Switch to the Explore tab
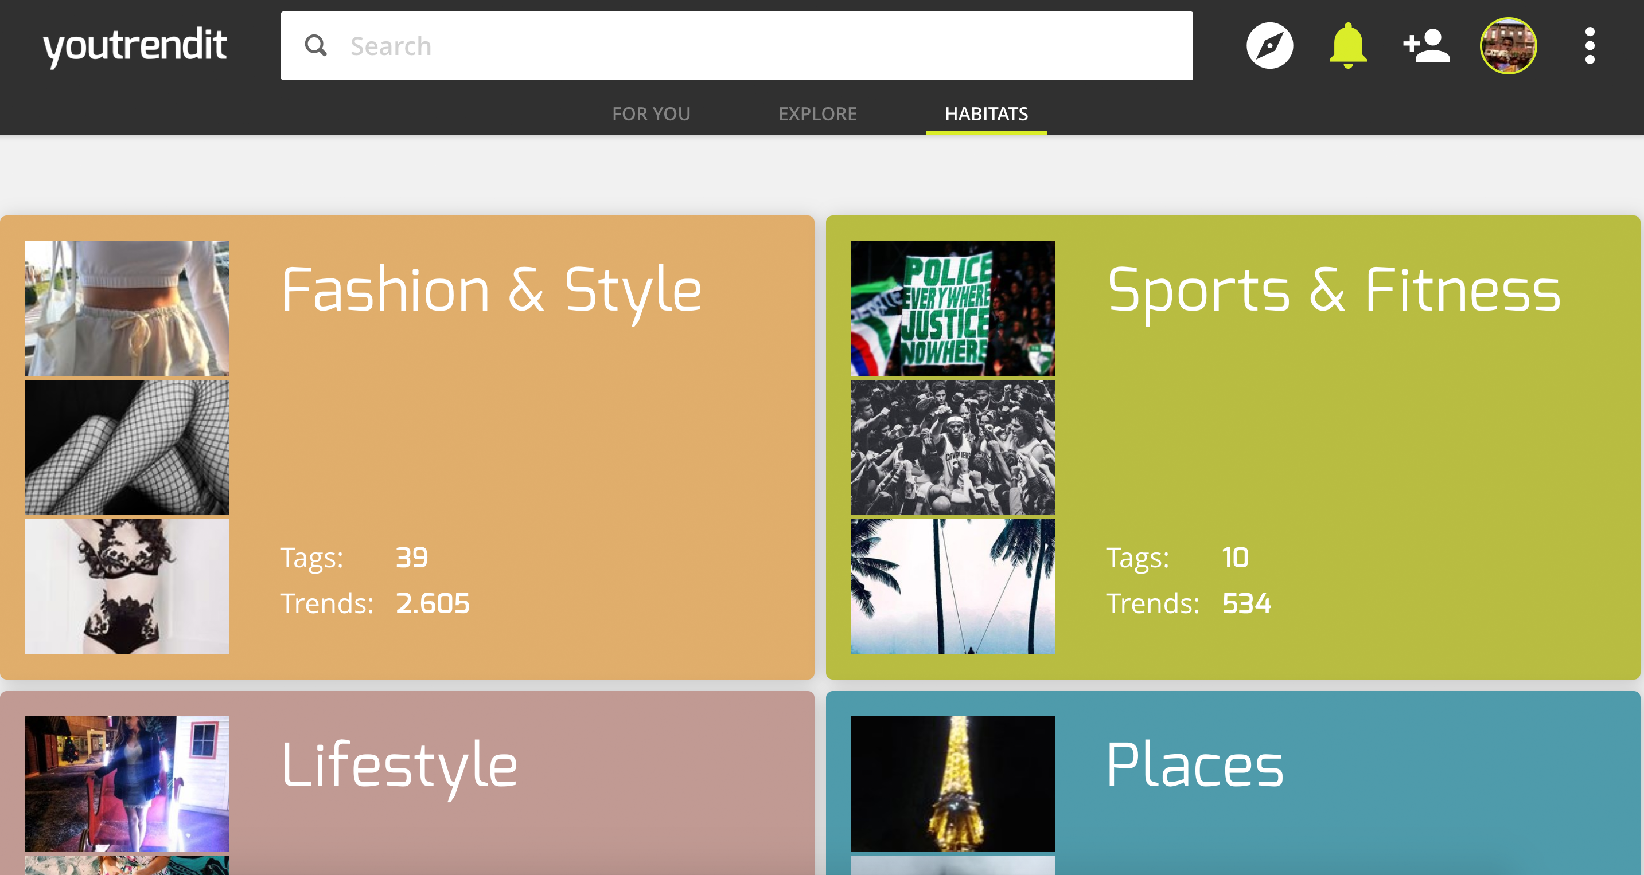 (817, 113)
